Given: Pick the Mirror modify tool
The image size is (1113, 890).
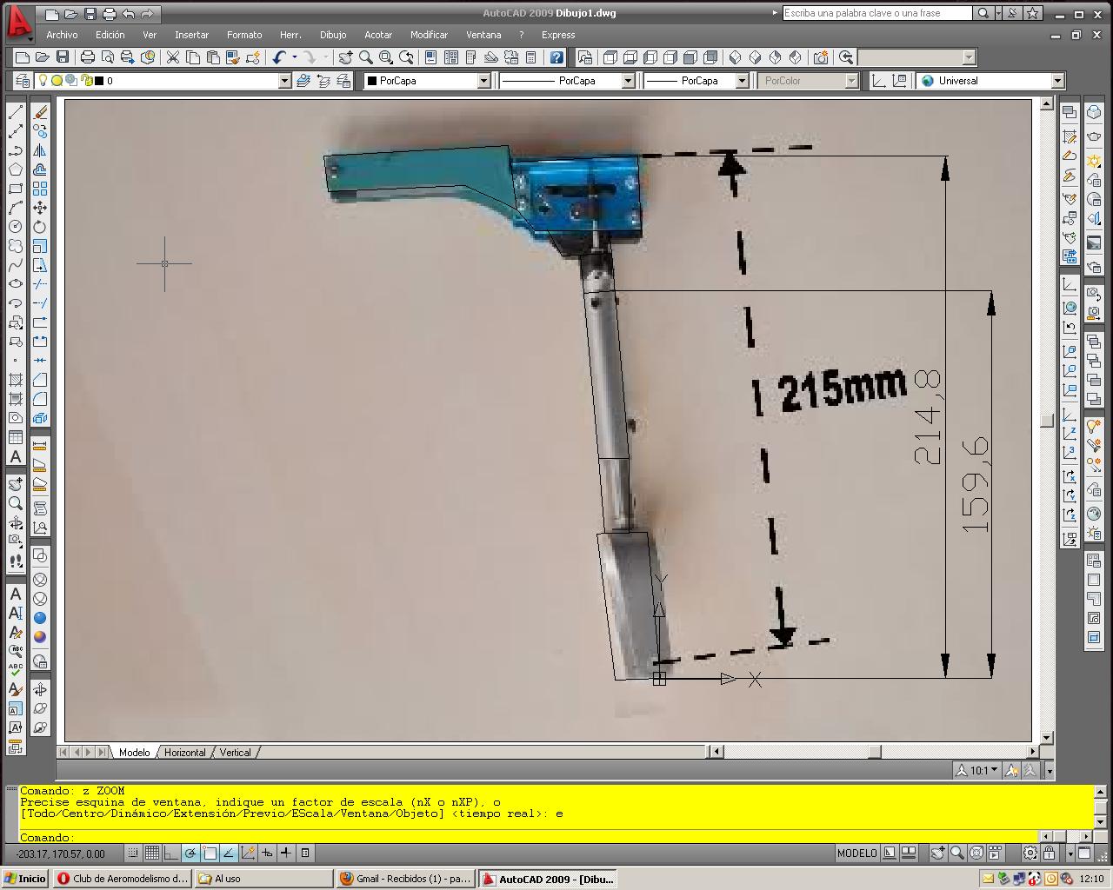Looking at the screenshot, I should point(40,151).
